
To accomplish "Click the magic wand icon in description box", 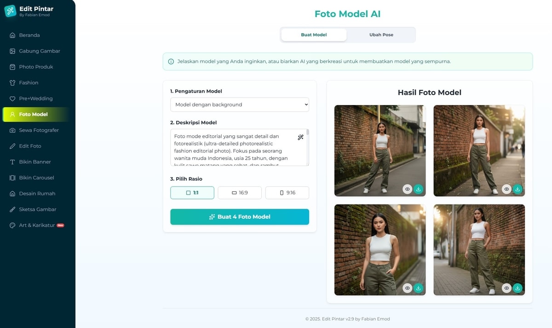I will (x=300, y=137).
